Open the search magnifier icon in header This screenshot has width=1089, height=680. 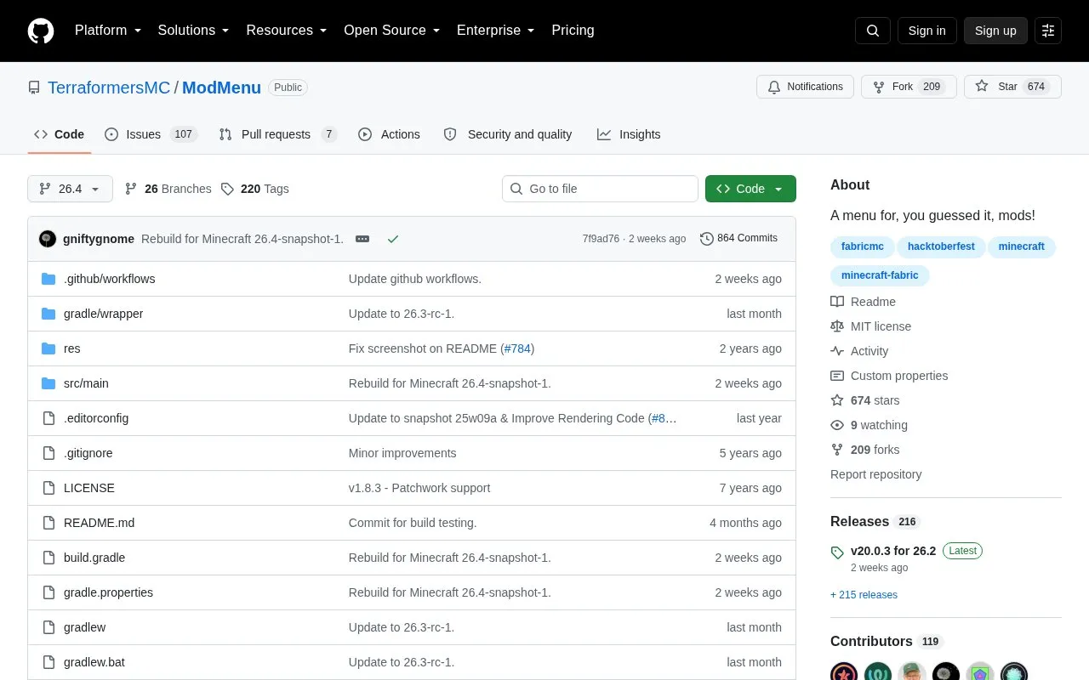click(873, 31)
